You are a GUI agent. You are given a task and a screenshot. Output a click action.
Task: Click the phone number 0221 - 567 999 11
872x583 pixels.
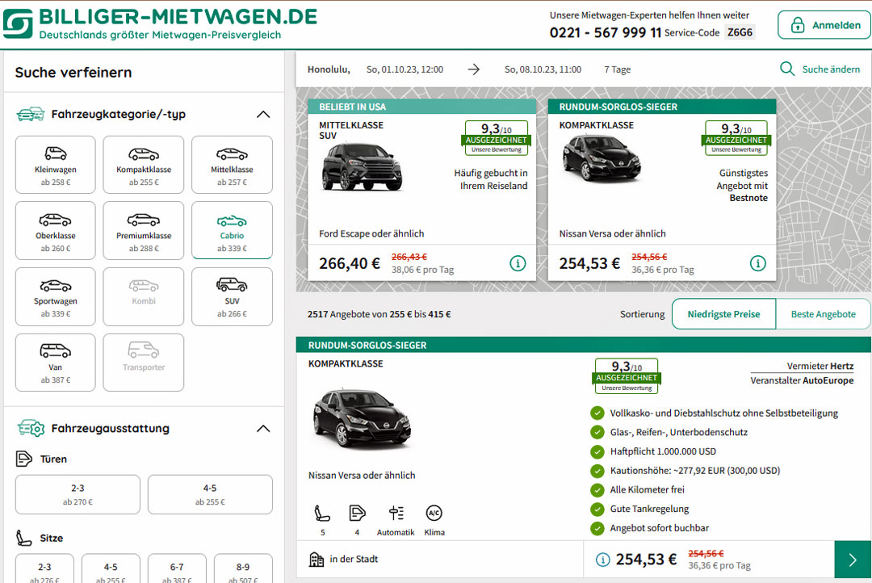click(605, 33)
